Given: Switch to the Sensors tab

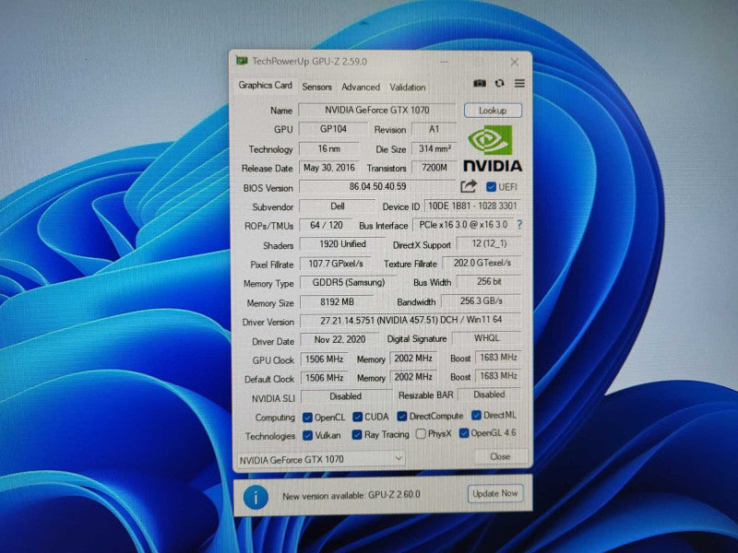Looking at the screenshot, I should tap(316, 87).
